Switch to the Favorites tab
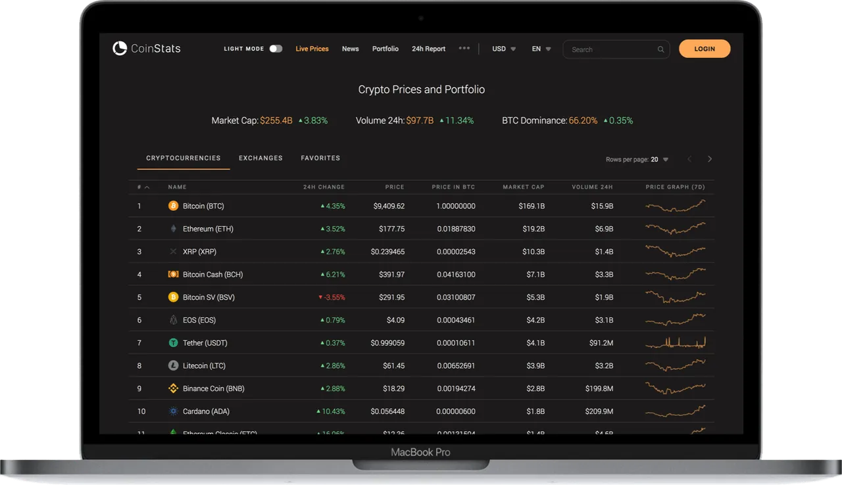The width and height of the screenshot is (842, 485). 320,158
